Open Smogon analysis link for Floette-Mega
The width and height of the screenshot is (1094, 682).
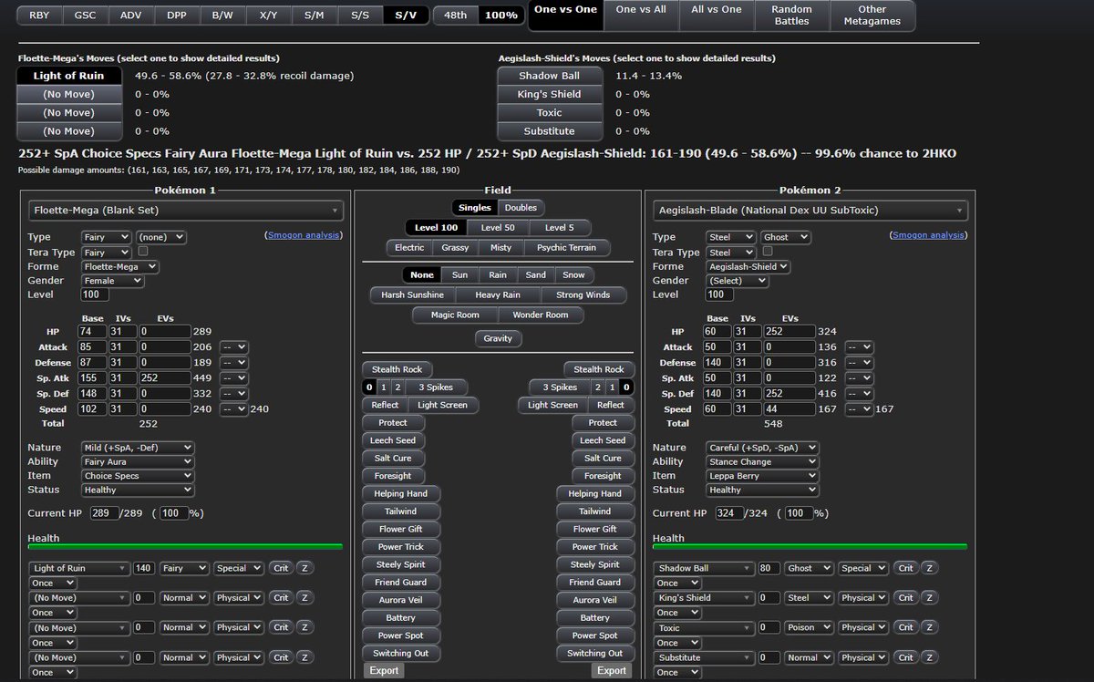click(x=304, y=235)
